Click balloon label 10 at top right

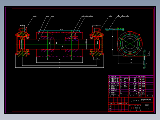coord(127,15)
